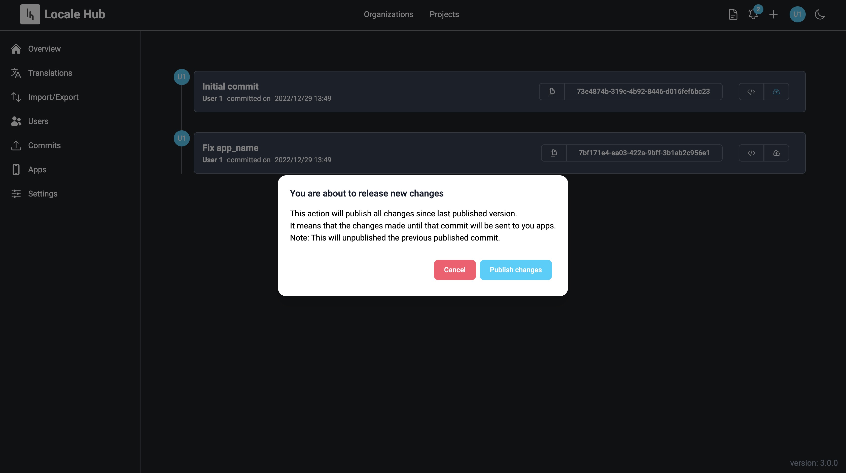Image resolution: width=846 pixels, height=473 pixels.
Task: Click the Commits upload icon
Action: 16,145
